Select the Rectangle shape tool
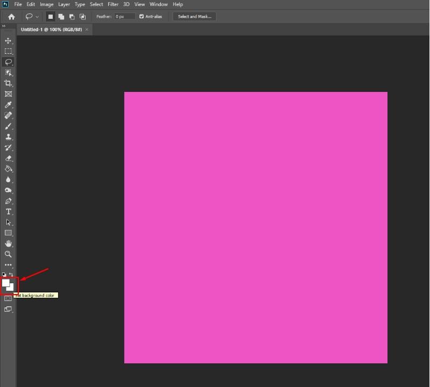This screenshot has height=387, width=430. [8, 233]
